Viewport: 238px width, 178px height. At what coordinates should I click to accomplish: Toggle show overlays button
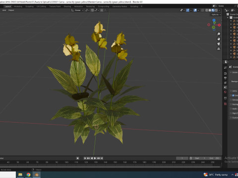pos(195,10)
